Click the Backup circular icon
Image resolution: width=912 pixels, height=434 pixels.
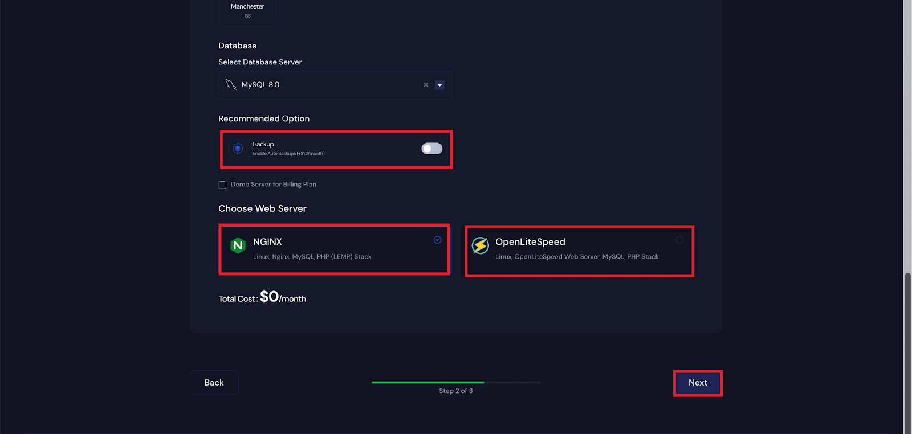click(238, 149)
